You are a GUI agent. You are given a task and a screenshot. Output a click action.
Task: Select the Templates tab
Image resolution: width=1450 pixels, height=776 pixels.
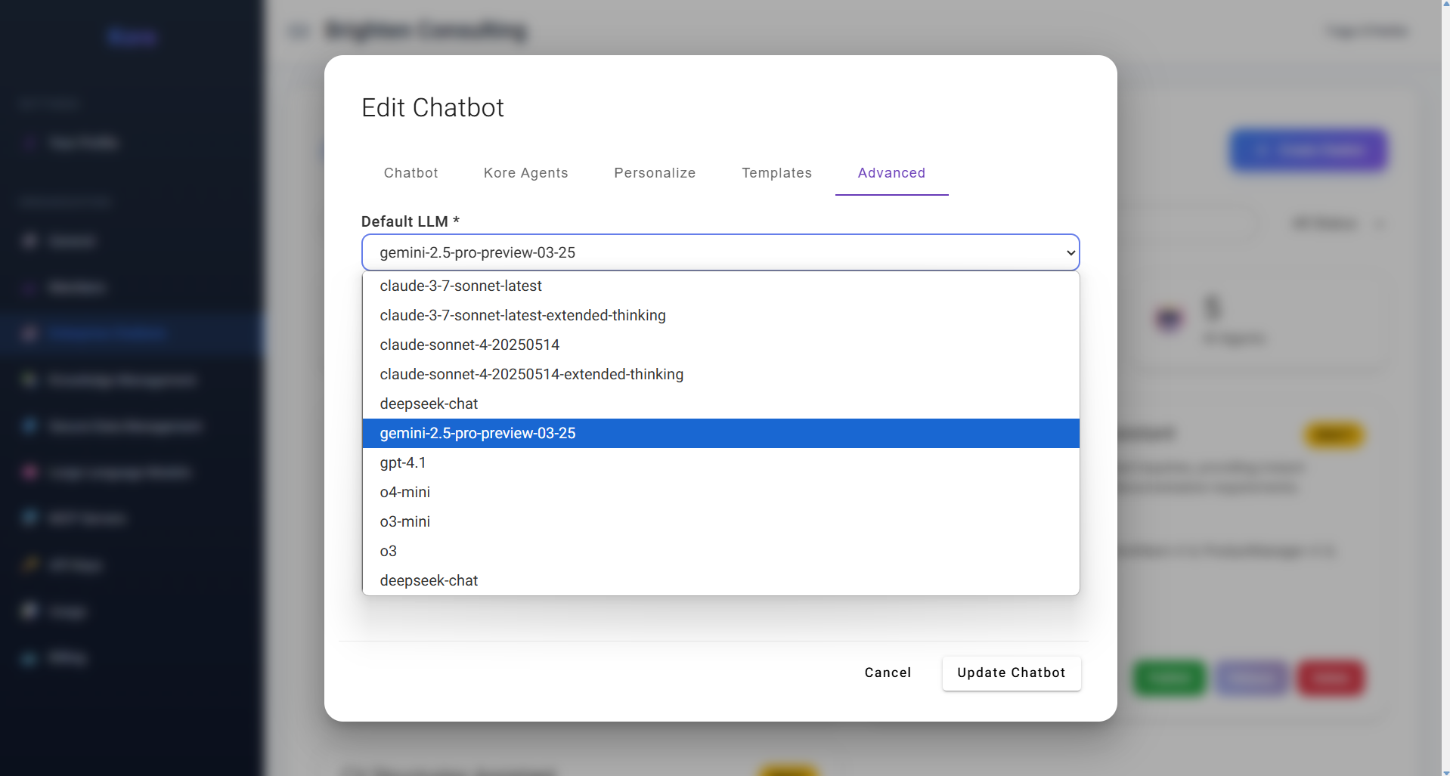pyautogui.click(x=776, y=173)
